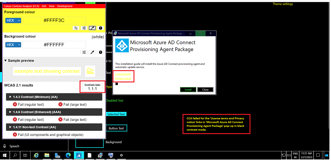Open the background colour sliders panel
This screenshot has width=331, height=162.
click(x=84, y=52)
